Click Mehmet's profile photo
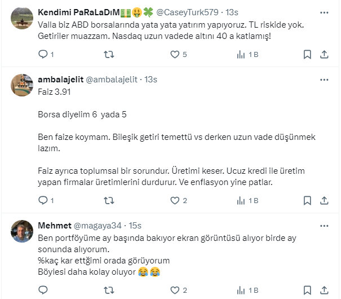This screenshot has height=299, width=341. [21, 231]
